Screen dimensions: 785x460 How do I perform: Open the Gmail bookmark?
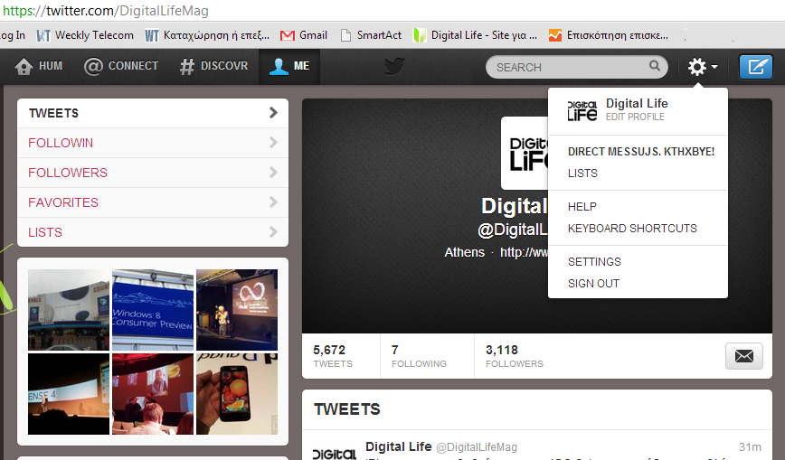[303, 35]
